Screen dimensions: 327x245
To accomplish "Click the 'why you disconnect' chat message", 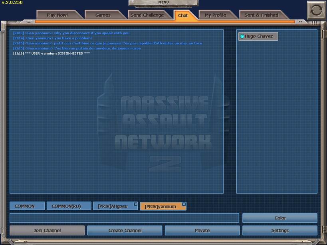I will click(71, 33).
